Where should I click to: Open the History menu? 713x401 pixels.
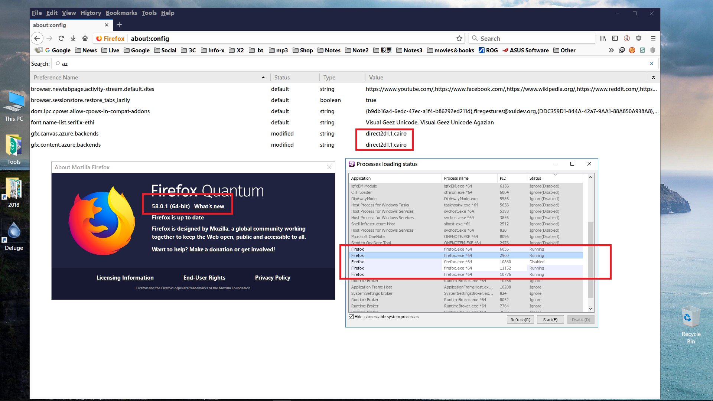(x=91, y=13)
